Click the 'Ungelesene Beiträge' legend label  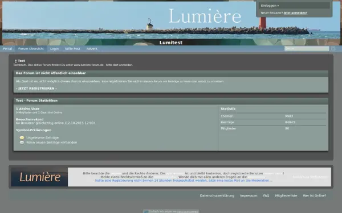(43, 137)
